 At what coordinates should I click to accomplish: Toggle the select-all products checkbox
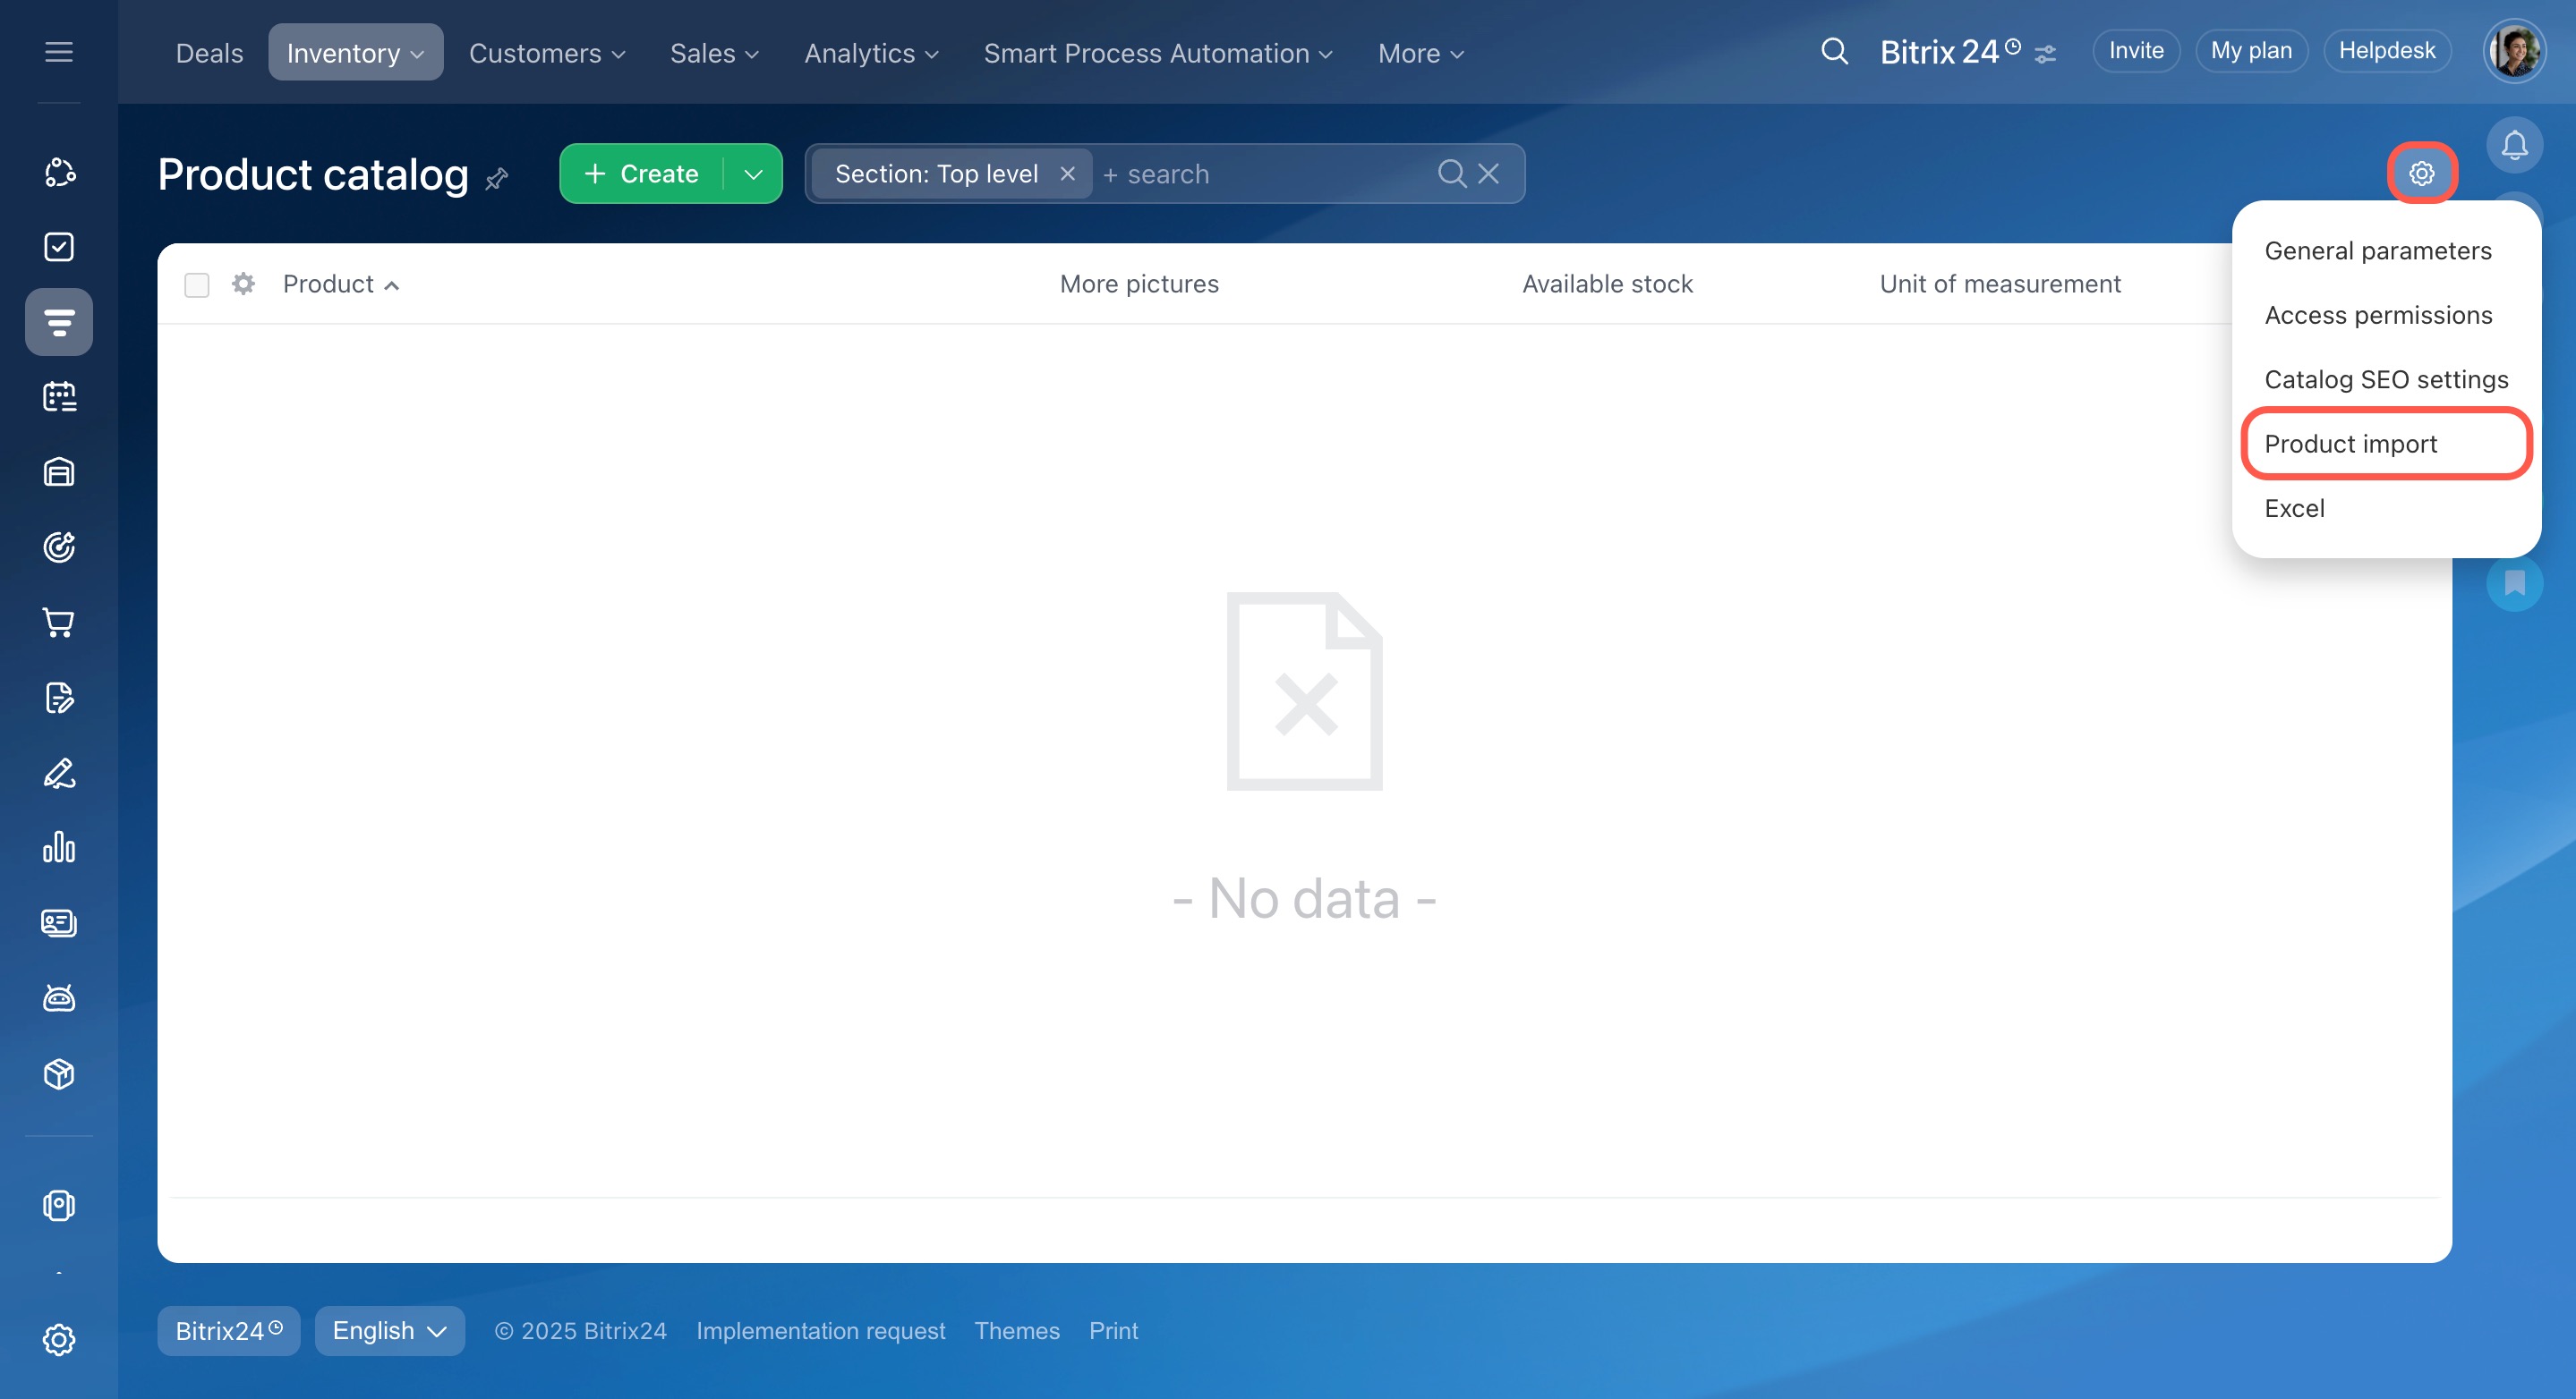coord(197,284)
